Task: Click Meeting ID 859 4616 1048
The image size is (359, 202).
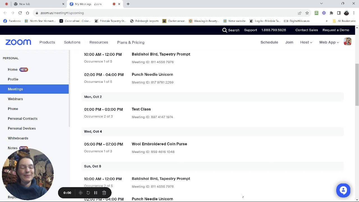Action: [x=153, y=152]
